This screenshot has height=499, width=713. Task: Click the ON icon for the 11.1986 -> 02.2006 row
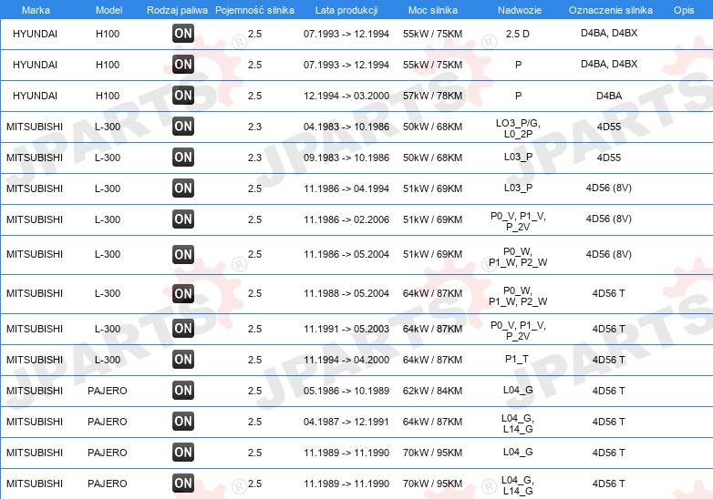[x=183, y=219]
